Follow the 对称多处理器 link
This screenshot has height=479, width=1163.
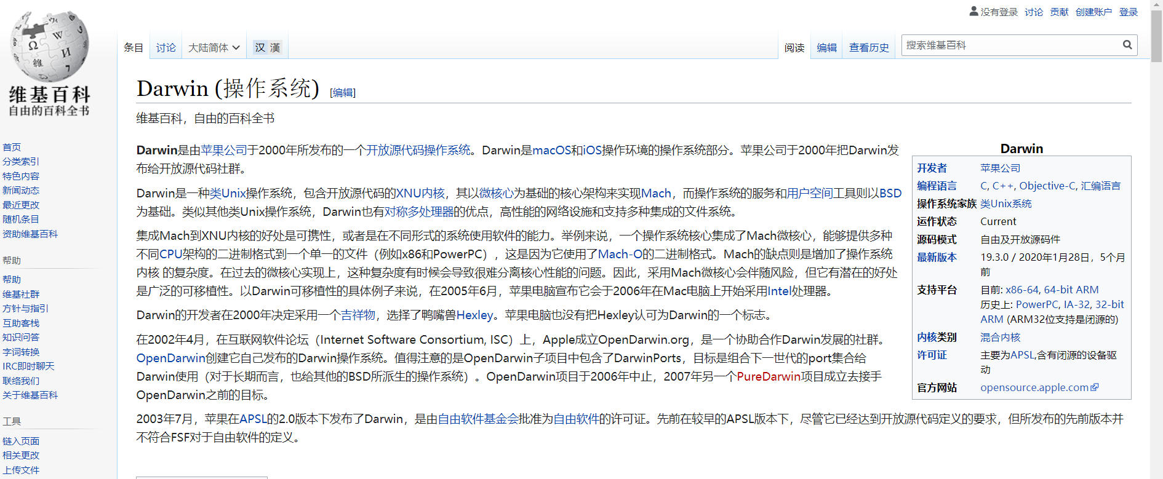(419, 212)
